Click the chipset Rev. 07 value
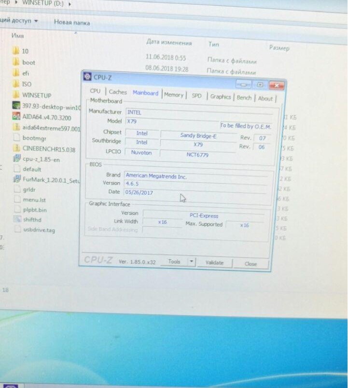 pos(262,138)
